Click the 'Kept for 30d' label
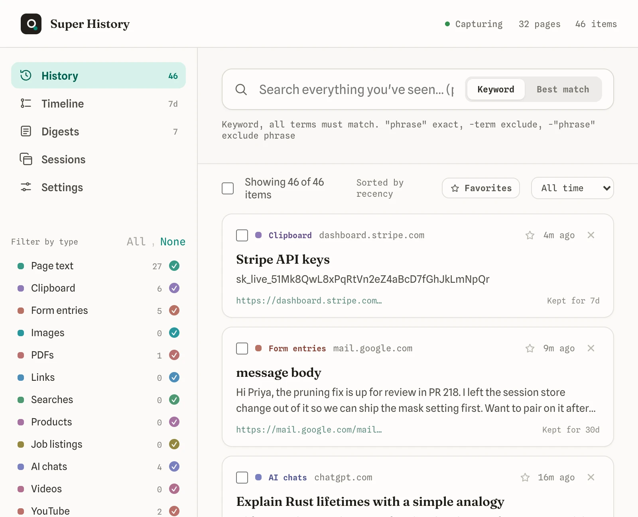The width and height of the screenshot is (638, 517). (x=571, y=429)
